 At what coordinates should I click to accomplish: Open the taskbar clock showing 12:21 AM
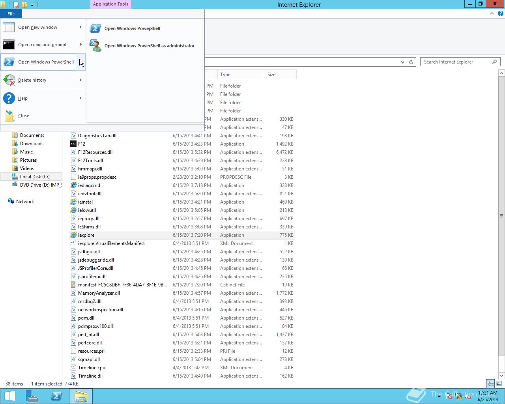coord(488,396)
